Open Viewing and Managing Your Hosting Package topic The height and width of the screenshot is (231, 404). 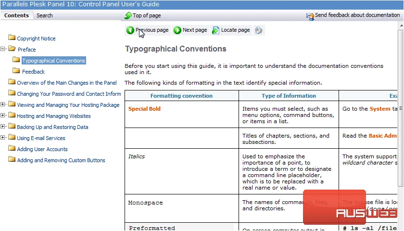68,105
